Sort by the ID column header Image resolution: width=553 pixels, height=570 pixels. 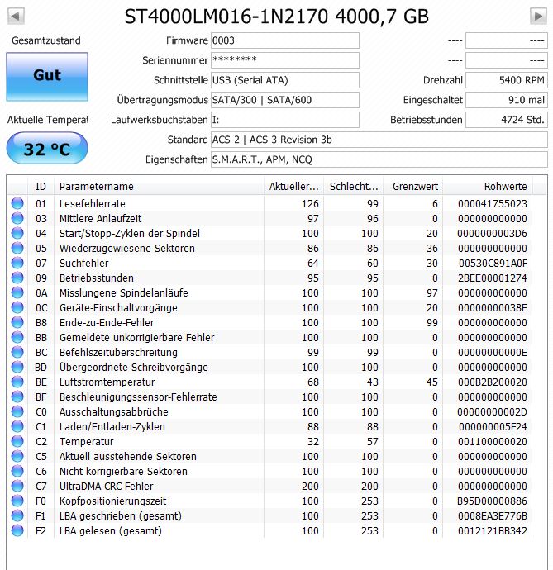coord(41,187)
